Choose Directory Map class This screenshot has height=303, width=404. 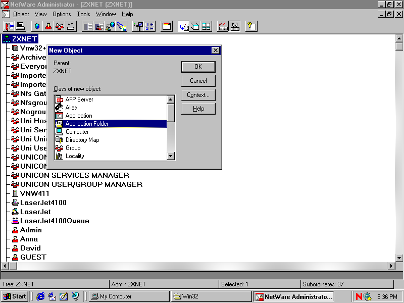click(111, 140)
